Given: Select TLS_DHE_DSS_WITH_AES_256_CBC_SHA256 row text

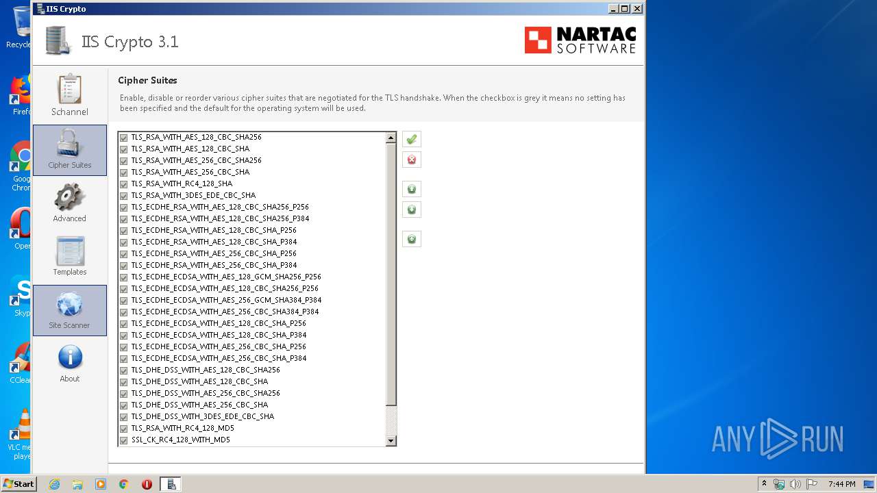Looking at the screenshot, I should (x=206, y=393).
